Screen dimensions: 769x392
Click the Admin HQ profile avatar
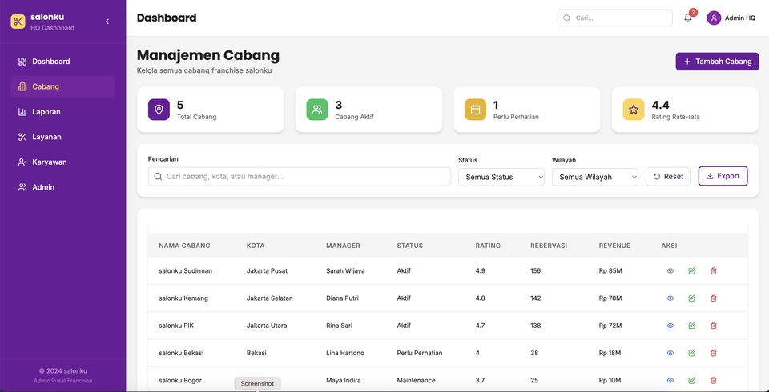714,18
